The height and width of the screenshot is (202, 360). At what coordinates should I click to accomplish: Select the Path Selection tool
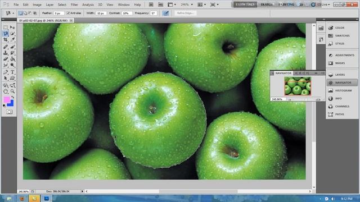coord(6,79)
